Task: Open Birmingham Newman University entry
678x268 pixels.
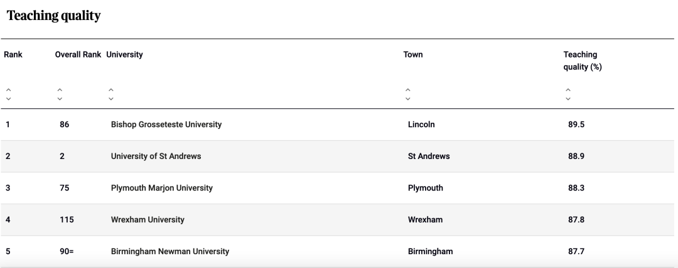Action: [170, 252]
